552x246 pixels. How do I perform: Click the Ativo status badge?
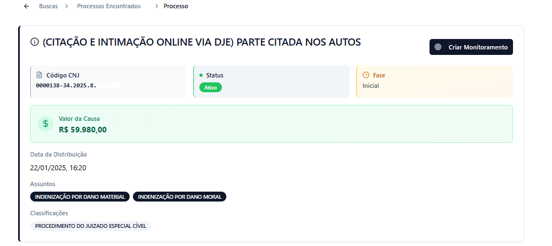click(x=210, y=87)
